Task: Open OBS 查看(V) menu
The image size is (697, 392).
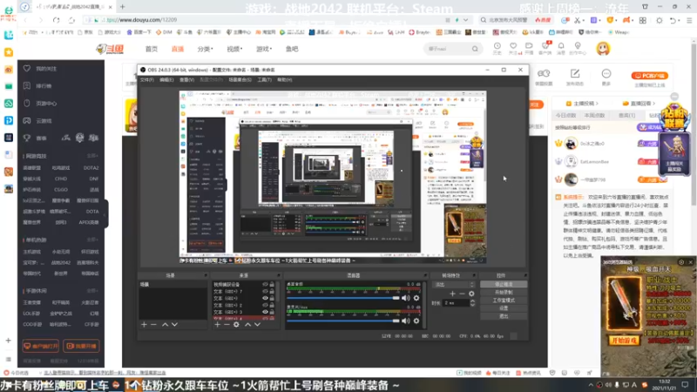Action: (186, 80)
